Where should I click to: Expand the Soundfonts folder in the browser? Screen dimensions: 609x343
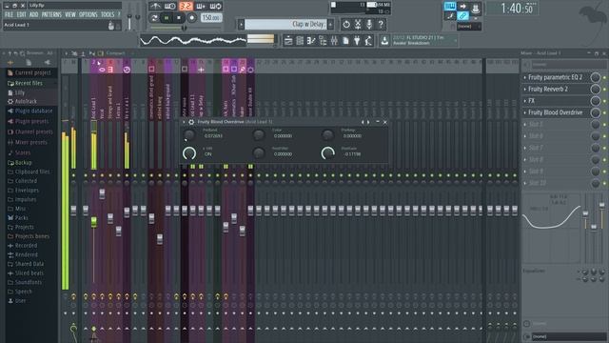28,282
